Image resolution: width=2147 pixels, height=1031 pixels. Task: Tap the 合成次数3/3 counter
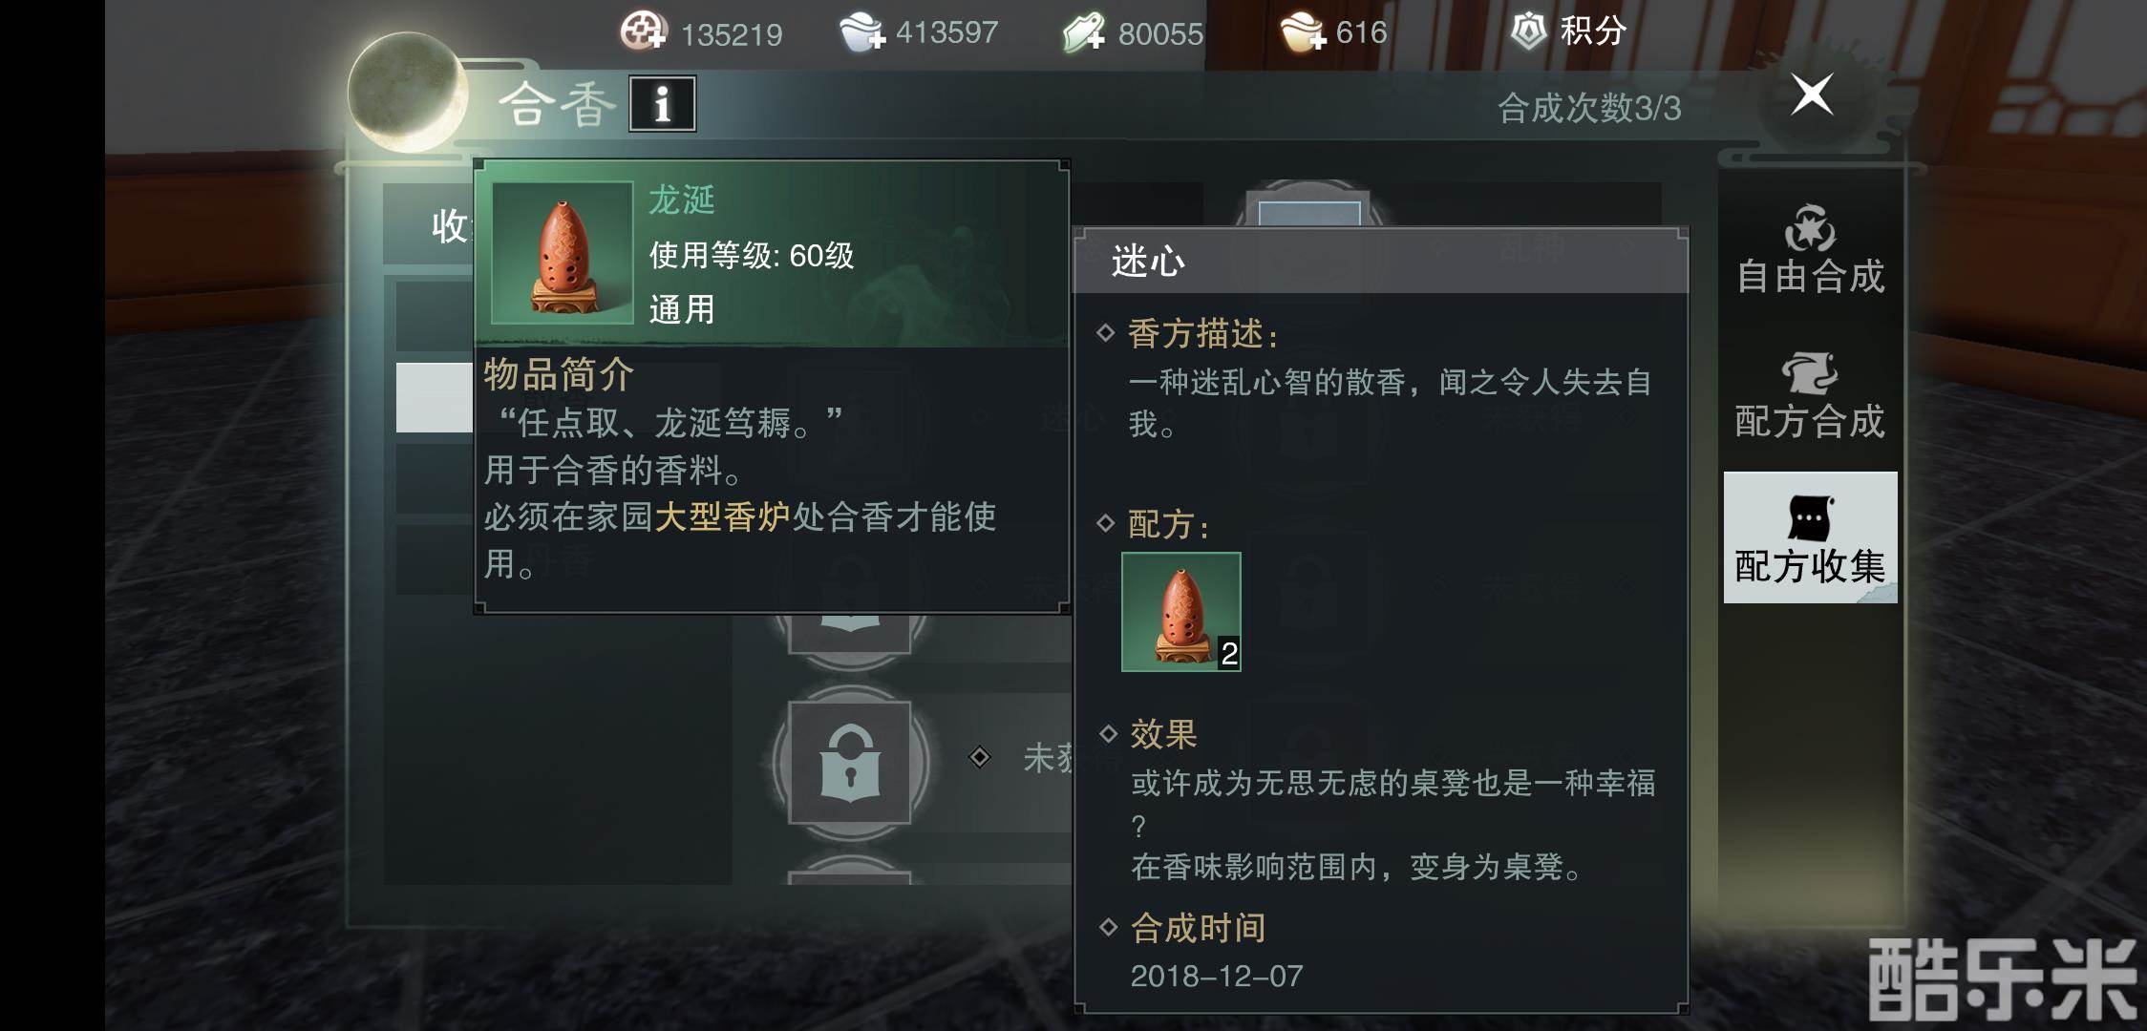pos(1589,108)
